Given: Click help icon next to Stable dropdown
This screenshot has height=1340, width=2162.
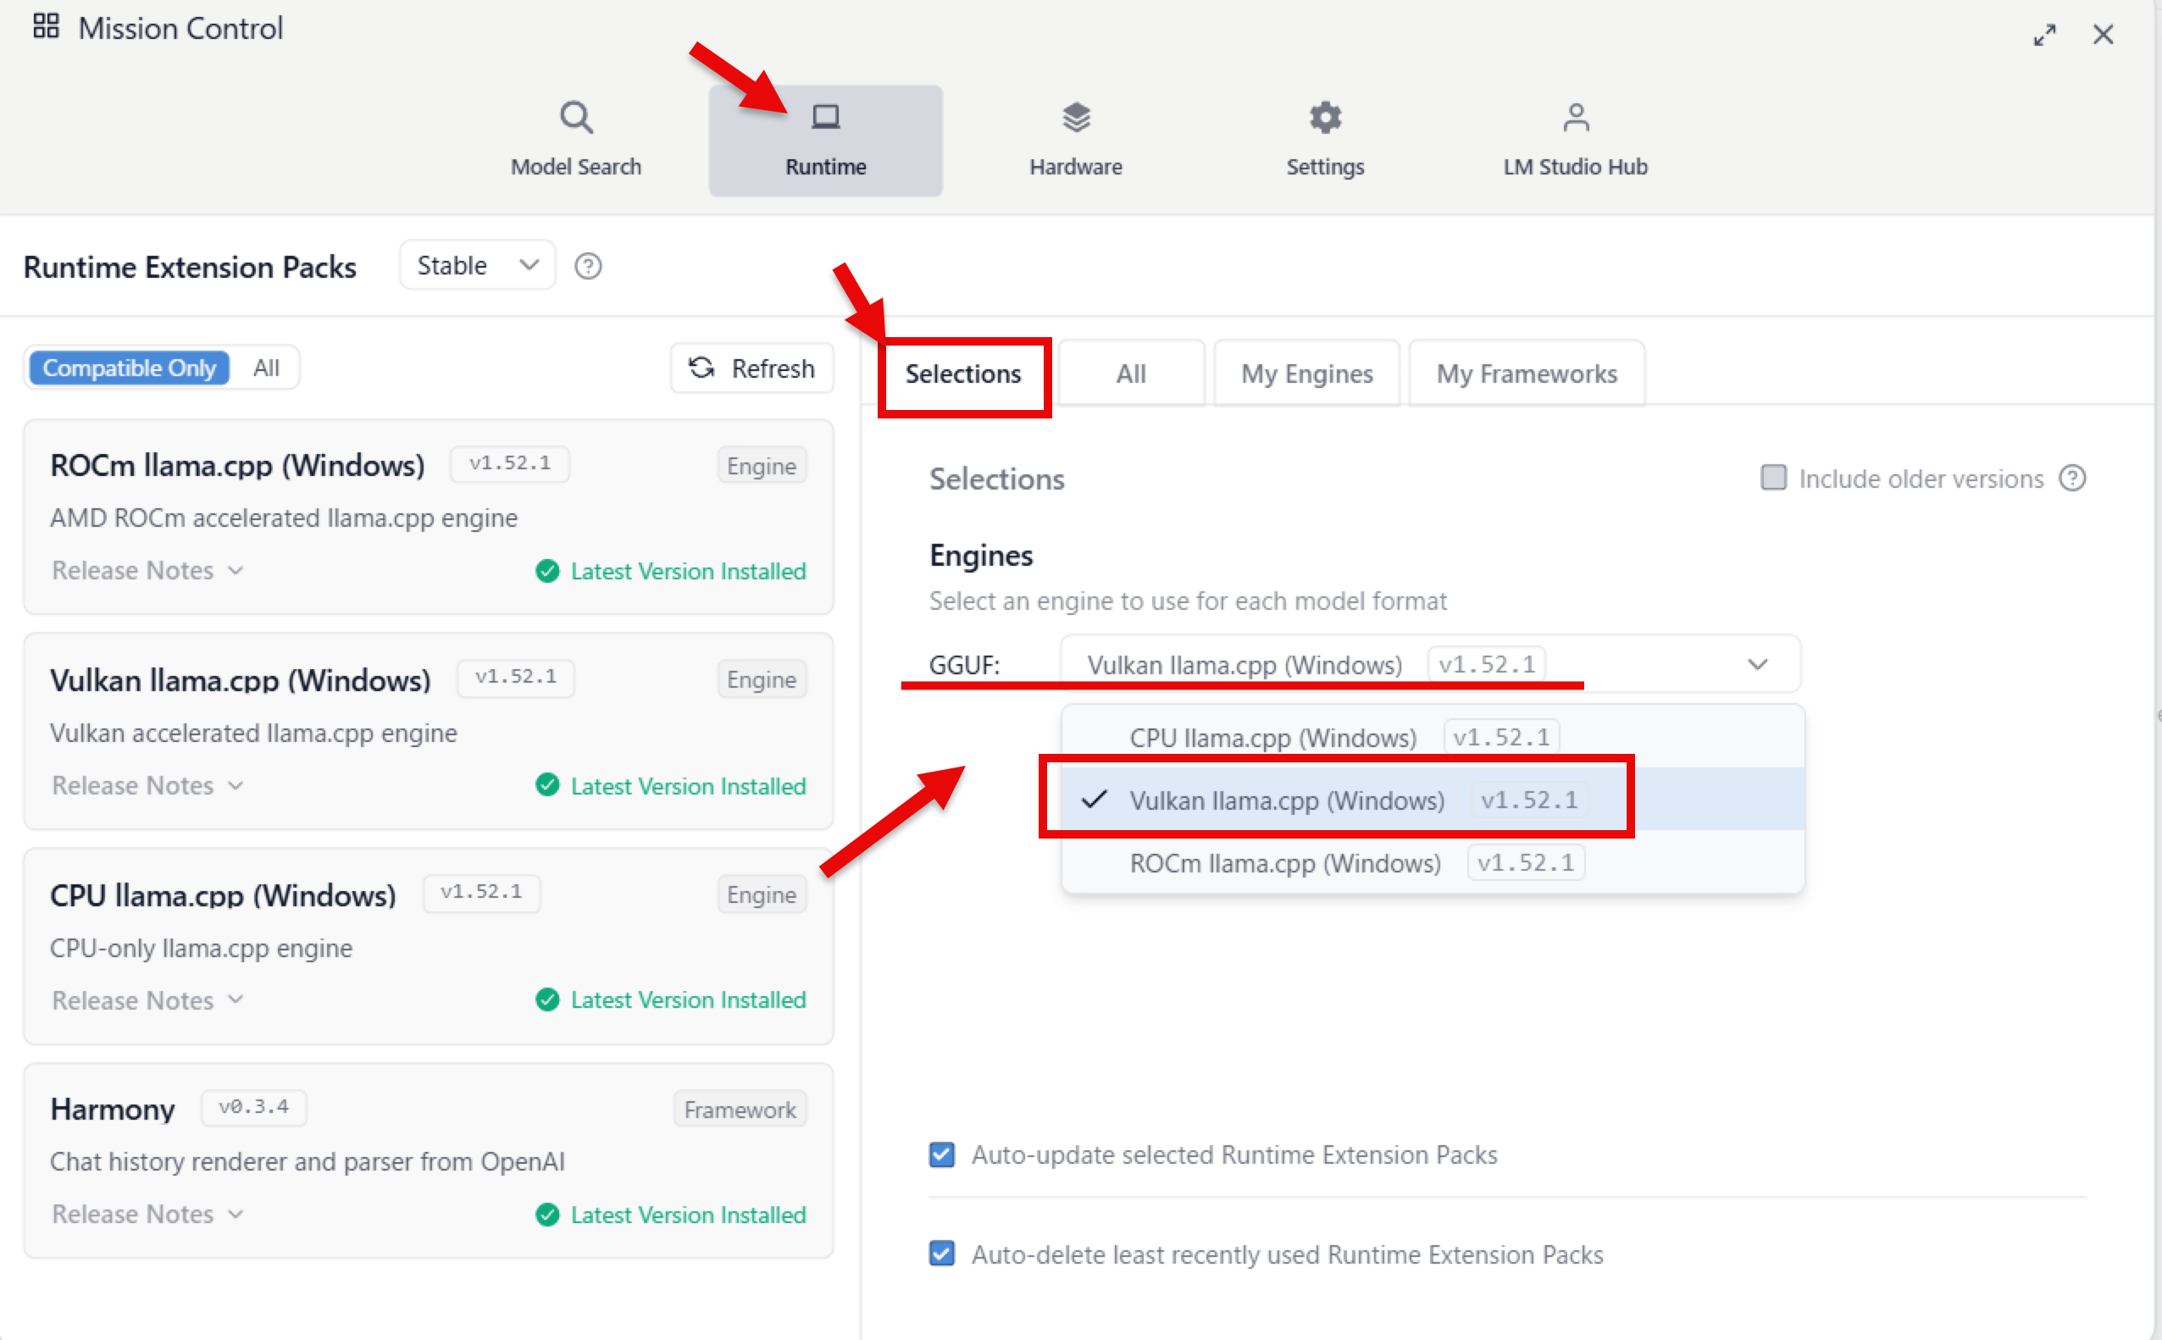Looking at the screenshot, I should 588,266.
